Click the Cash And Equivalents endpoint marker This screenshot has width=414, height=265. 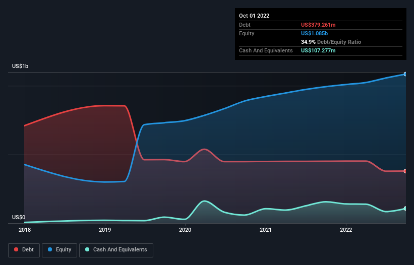(405, 209)
